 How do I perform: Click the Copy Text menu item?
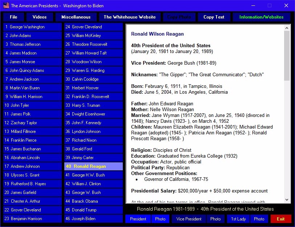[x=214, y=17]
